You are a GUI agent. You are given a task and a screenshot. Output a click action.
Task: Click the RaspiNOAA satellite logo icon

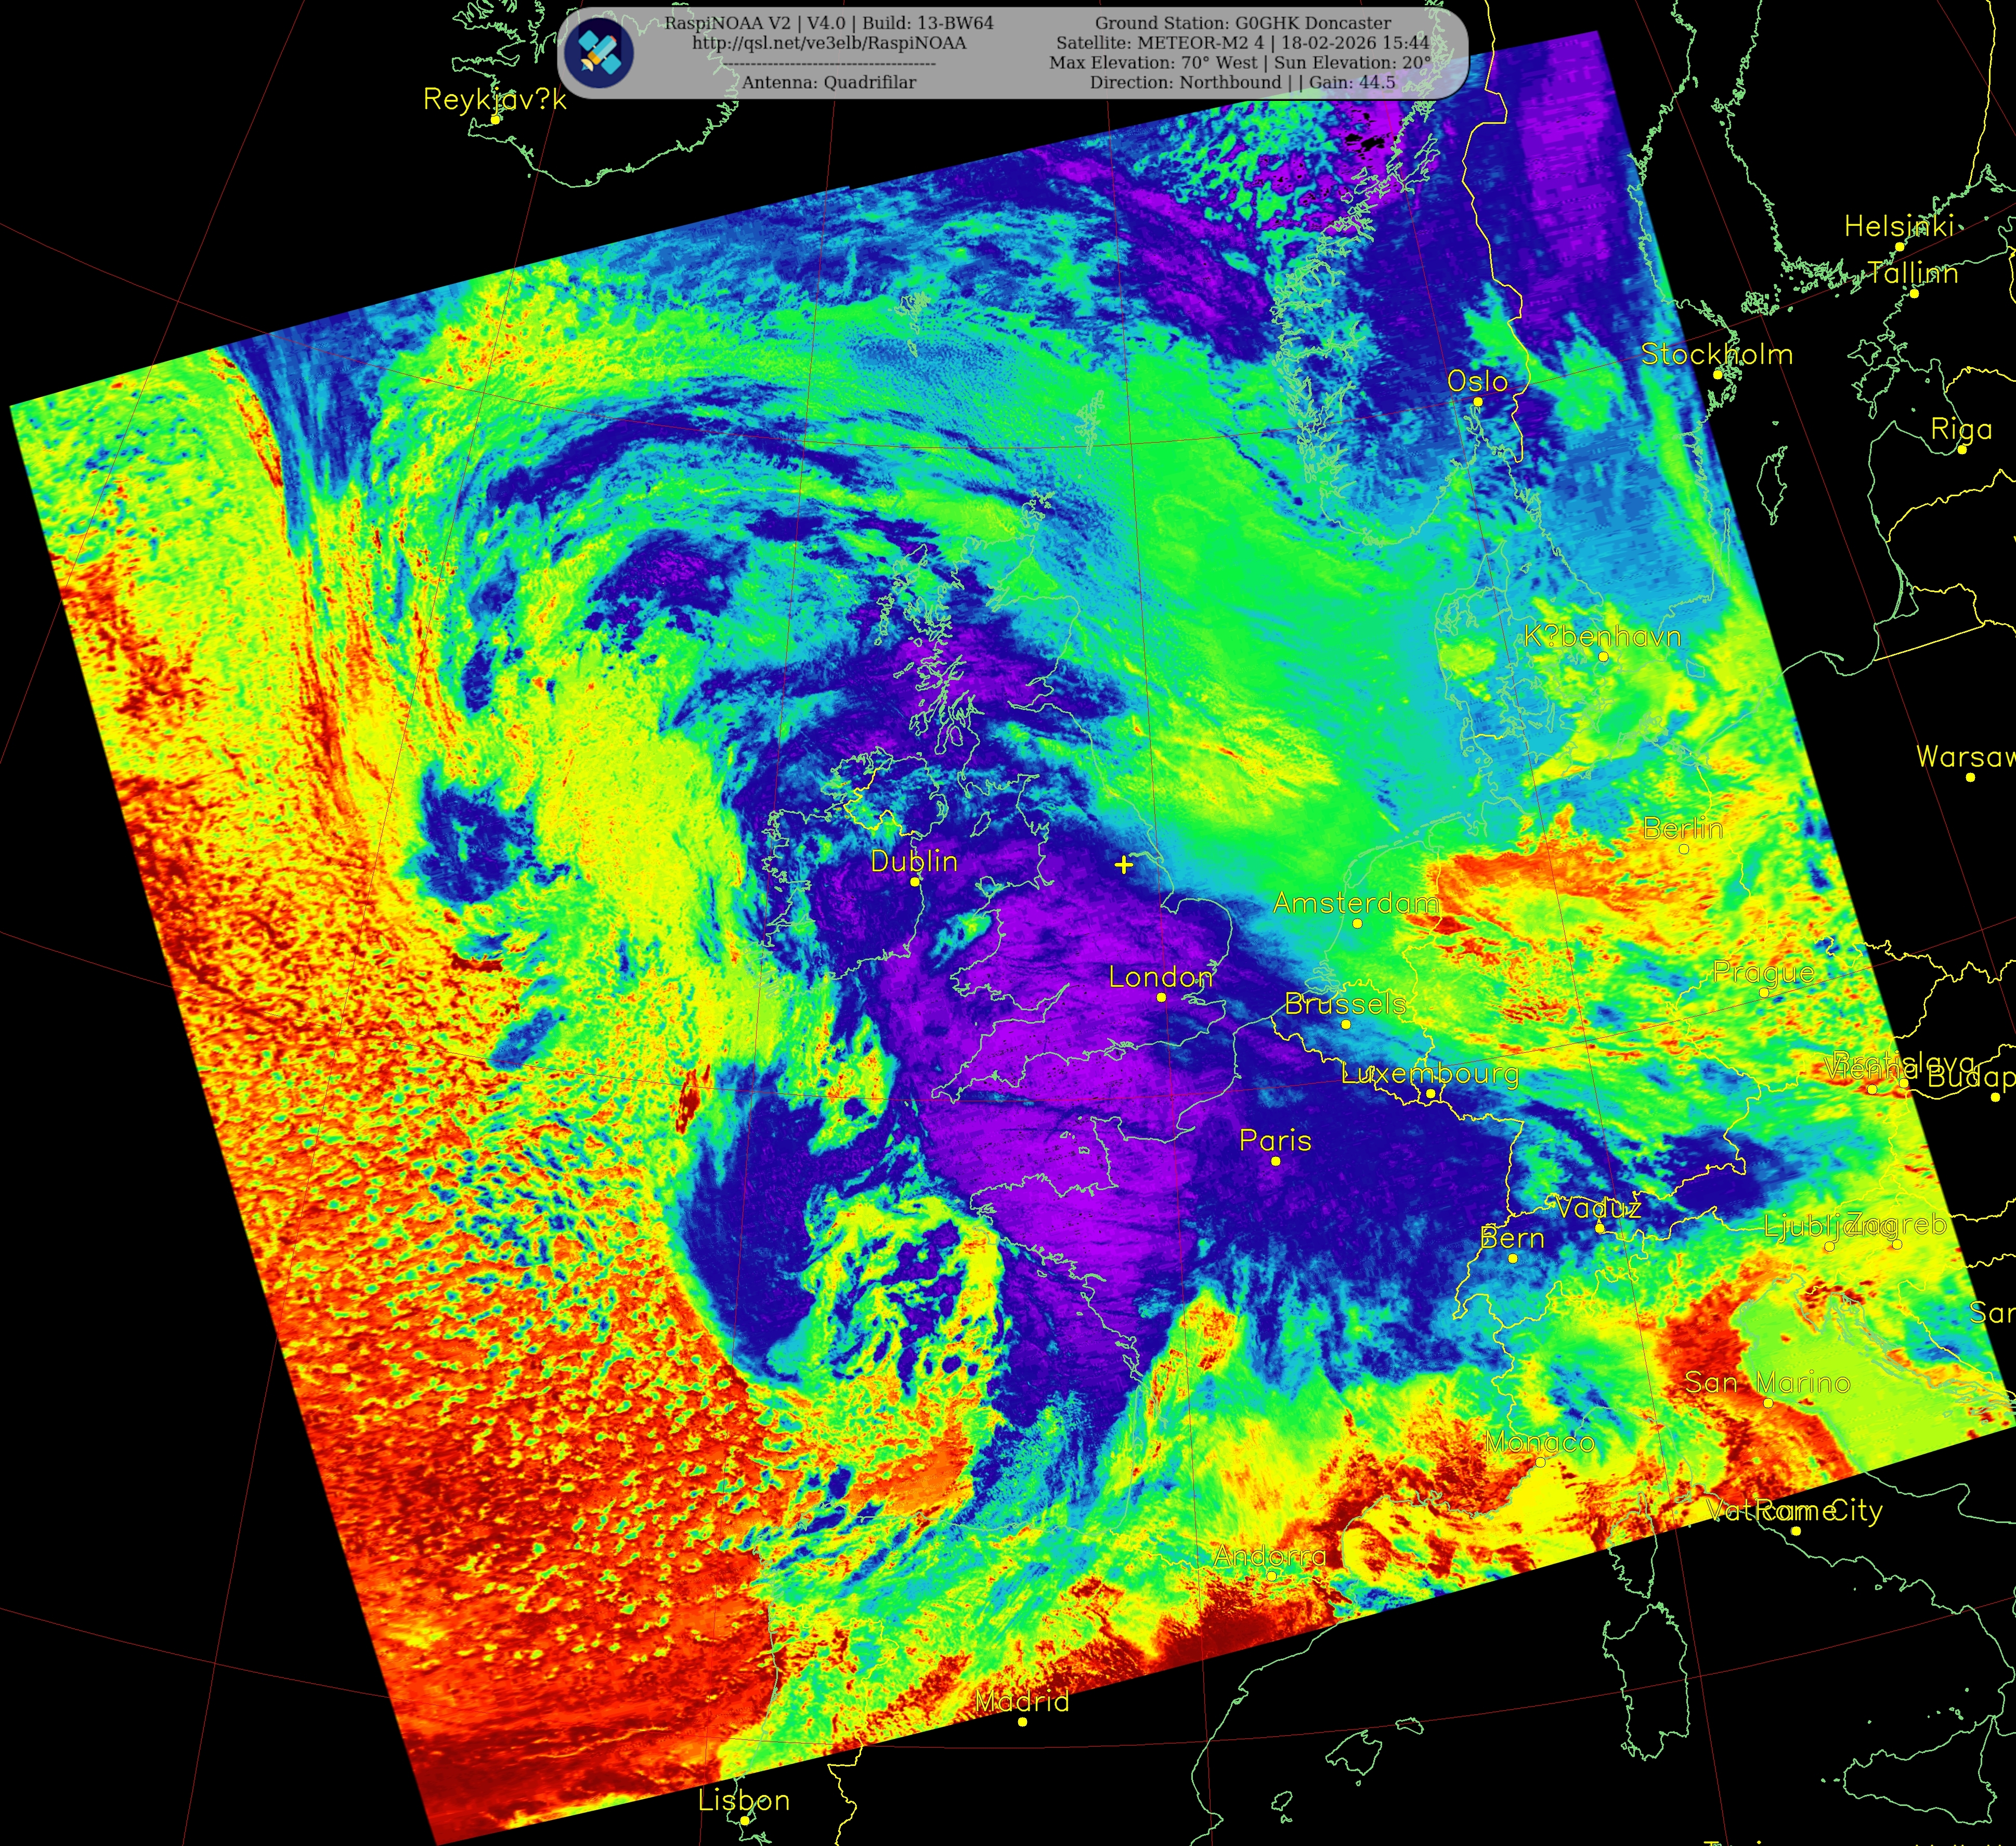pyautogui.click(x=598, y=52)
